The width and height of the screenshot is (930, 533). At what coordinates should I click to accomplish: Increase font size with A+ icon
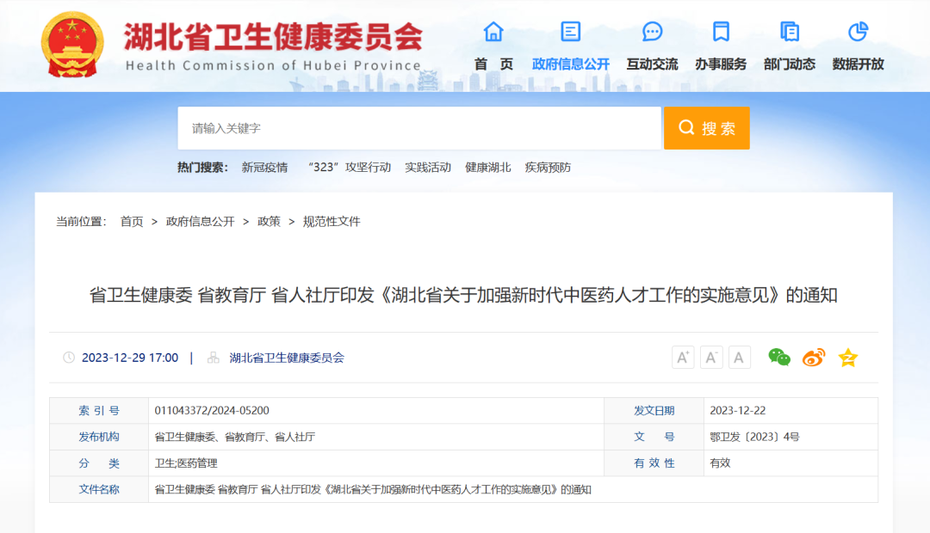tap(683, 357)
